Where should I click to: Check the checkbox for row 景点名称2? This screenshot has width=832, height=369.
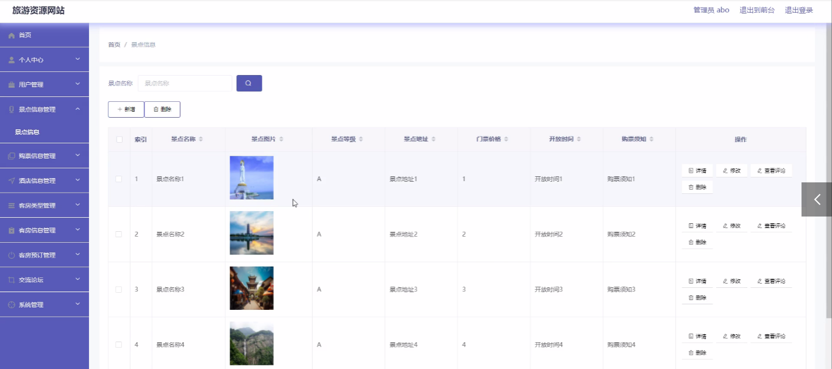[119, 234]
